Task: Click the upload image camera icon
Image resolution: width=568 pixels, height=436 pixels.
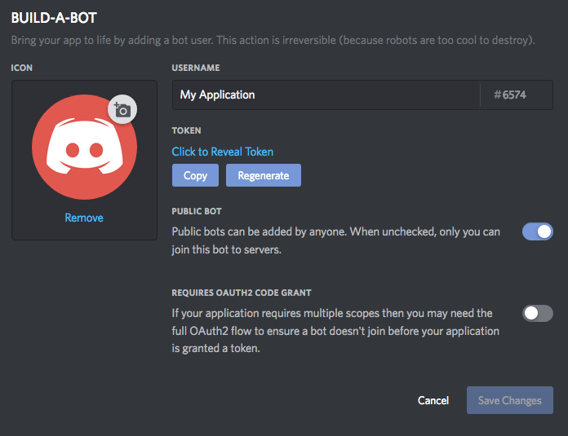Action: (122, 109)
